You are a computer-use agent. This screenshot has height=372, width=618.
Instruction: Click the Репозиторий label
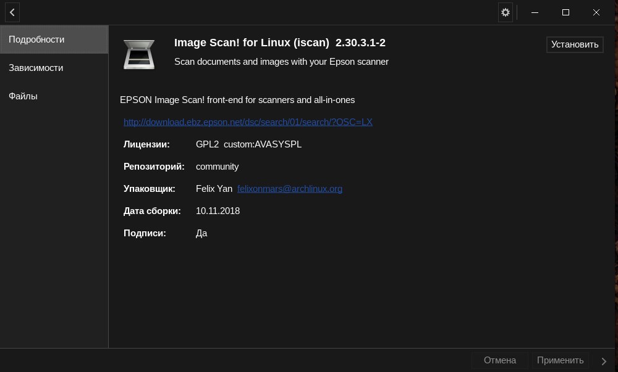154,167
